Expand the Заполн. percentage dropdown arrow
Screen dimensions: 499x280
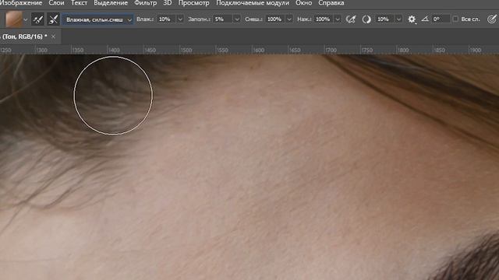click(237, 19)
